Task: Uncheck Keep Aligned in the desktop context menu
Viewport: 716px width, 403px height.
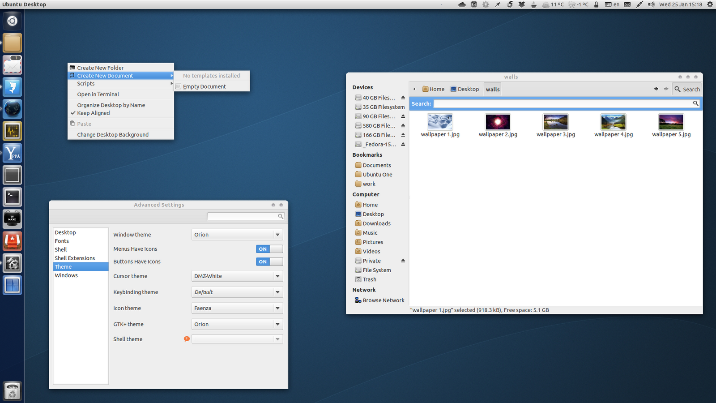Action: click(x=93, y=113)
